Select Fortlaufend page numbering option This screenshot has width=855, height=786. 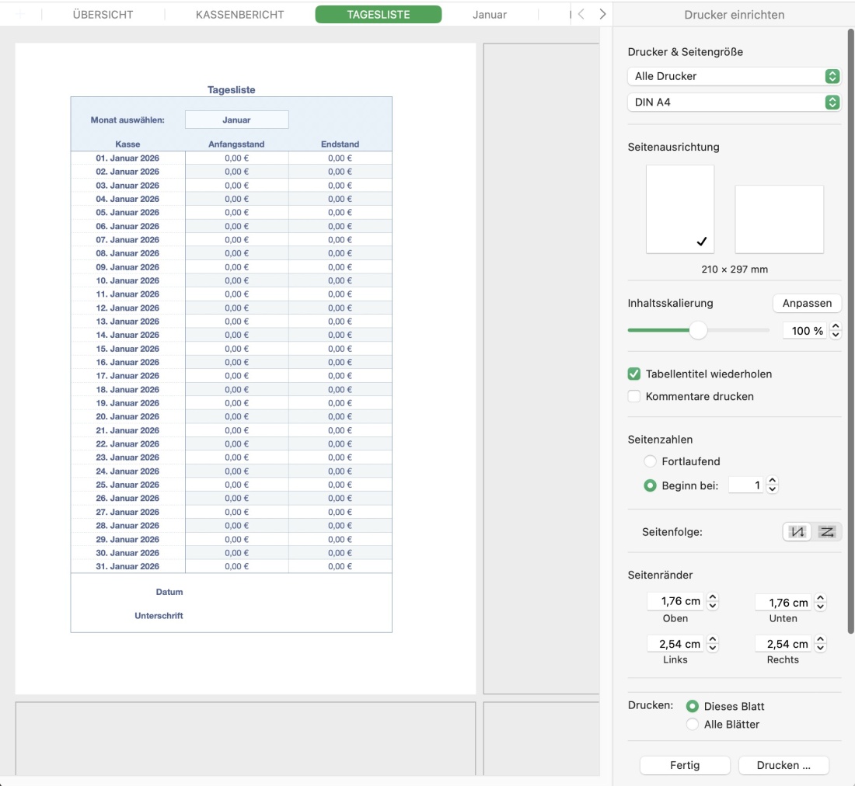[650, 461]
